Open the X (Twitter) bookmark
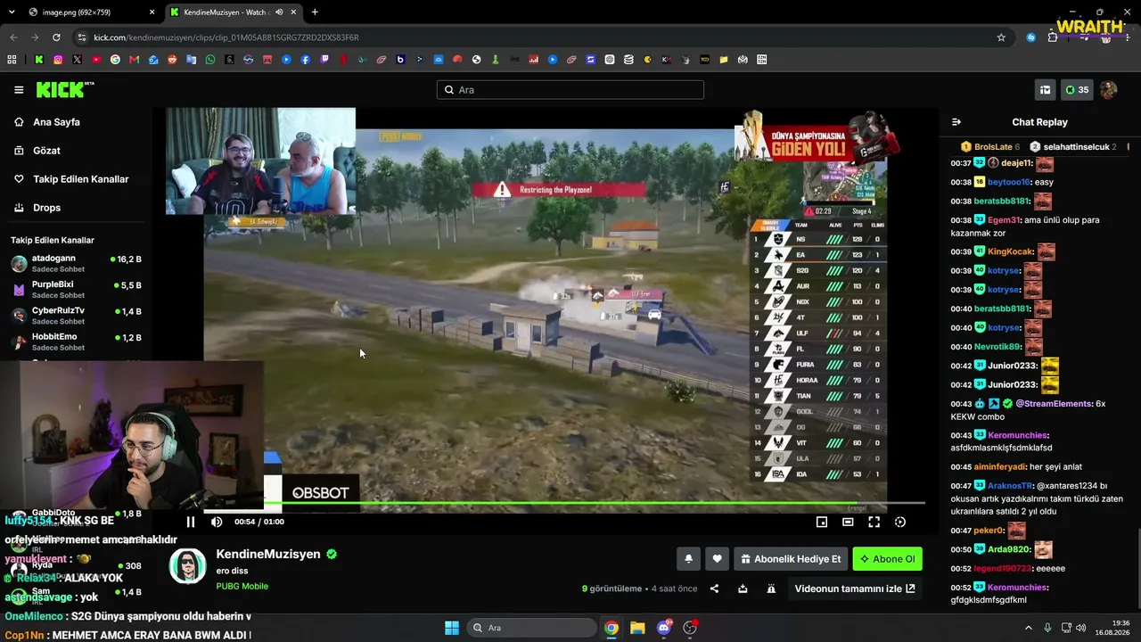Image resolution: width=1141 pixels, height=642 pixels. coord(77,60)
